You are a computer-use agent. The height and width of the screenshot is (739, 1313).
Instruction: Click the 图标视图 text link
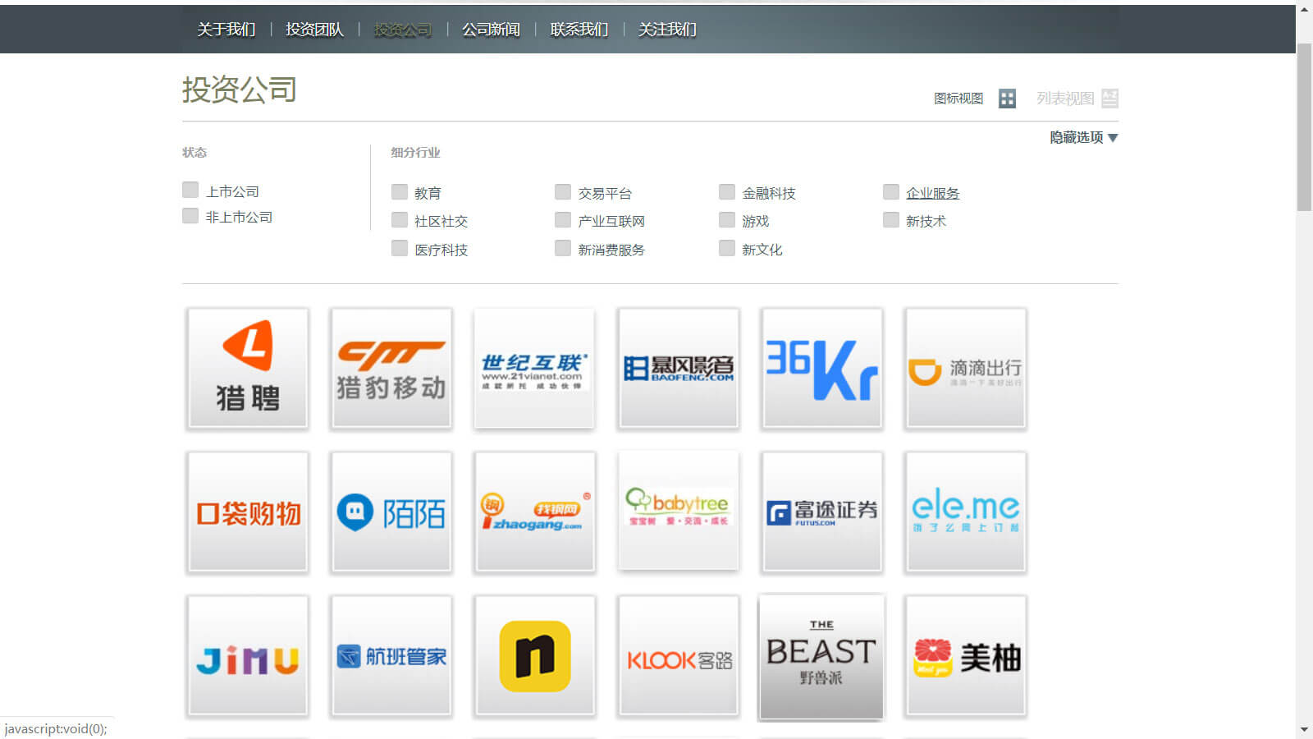click(x=958, y=99)
